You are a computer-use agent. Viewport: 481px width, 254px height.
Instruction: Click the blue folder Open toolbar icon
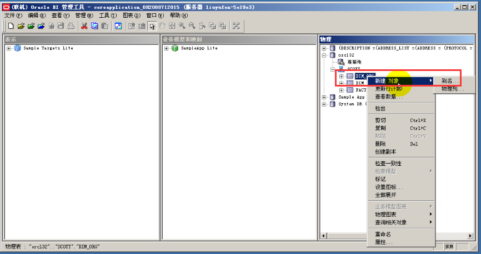click(41, 26)
